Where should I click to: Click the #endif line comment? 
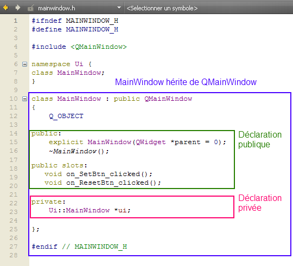click(94, 247)
